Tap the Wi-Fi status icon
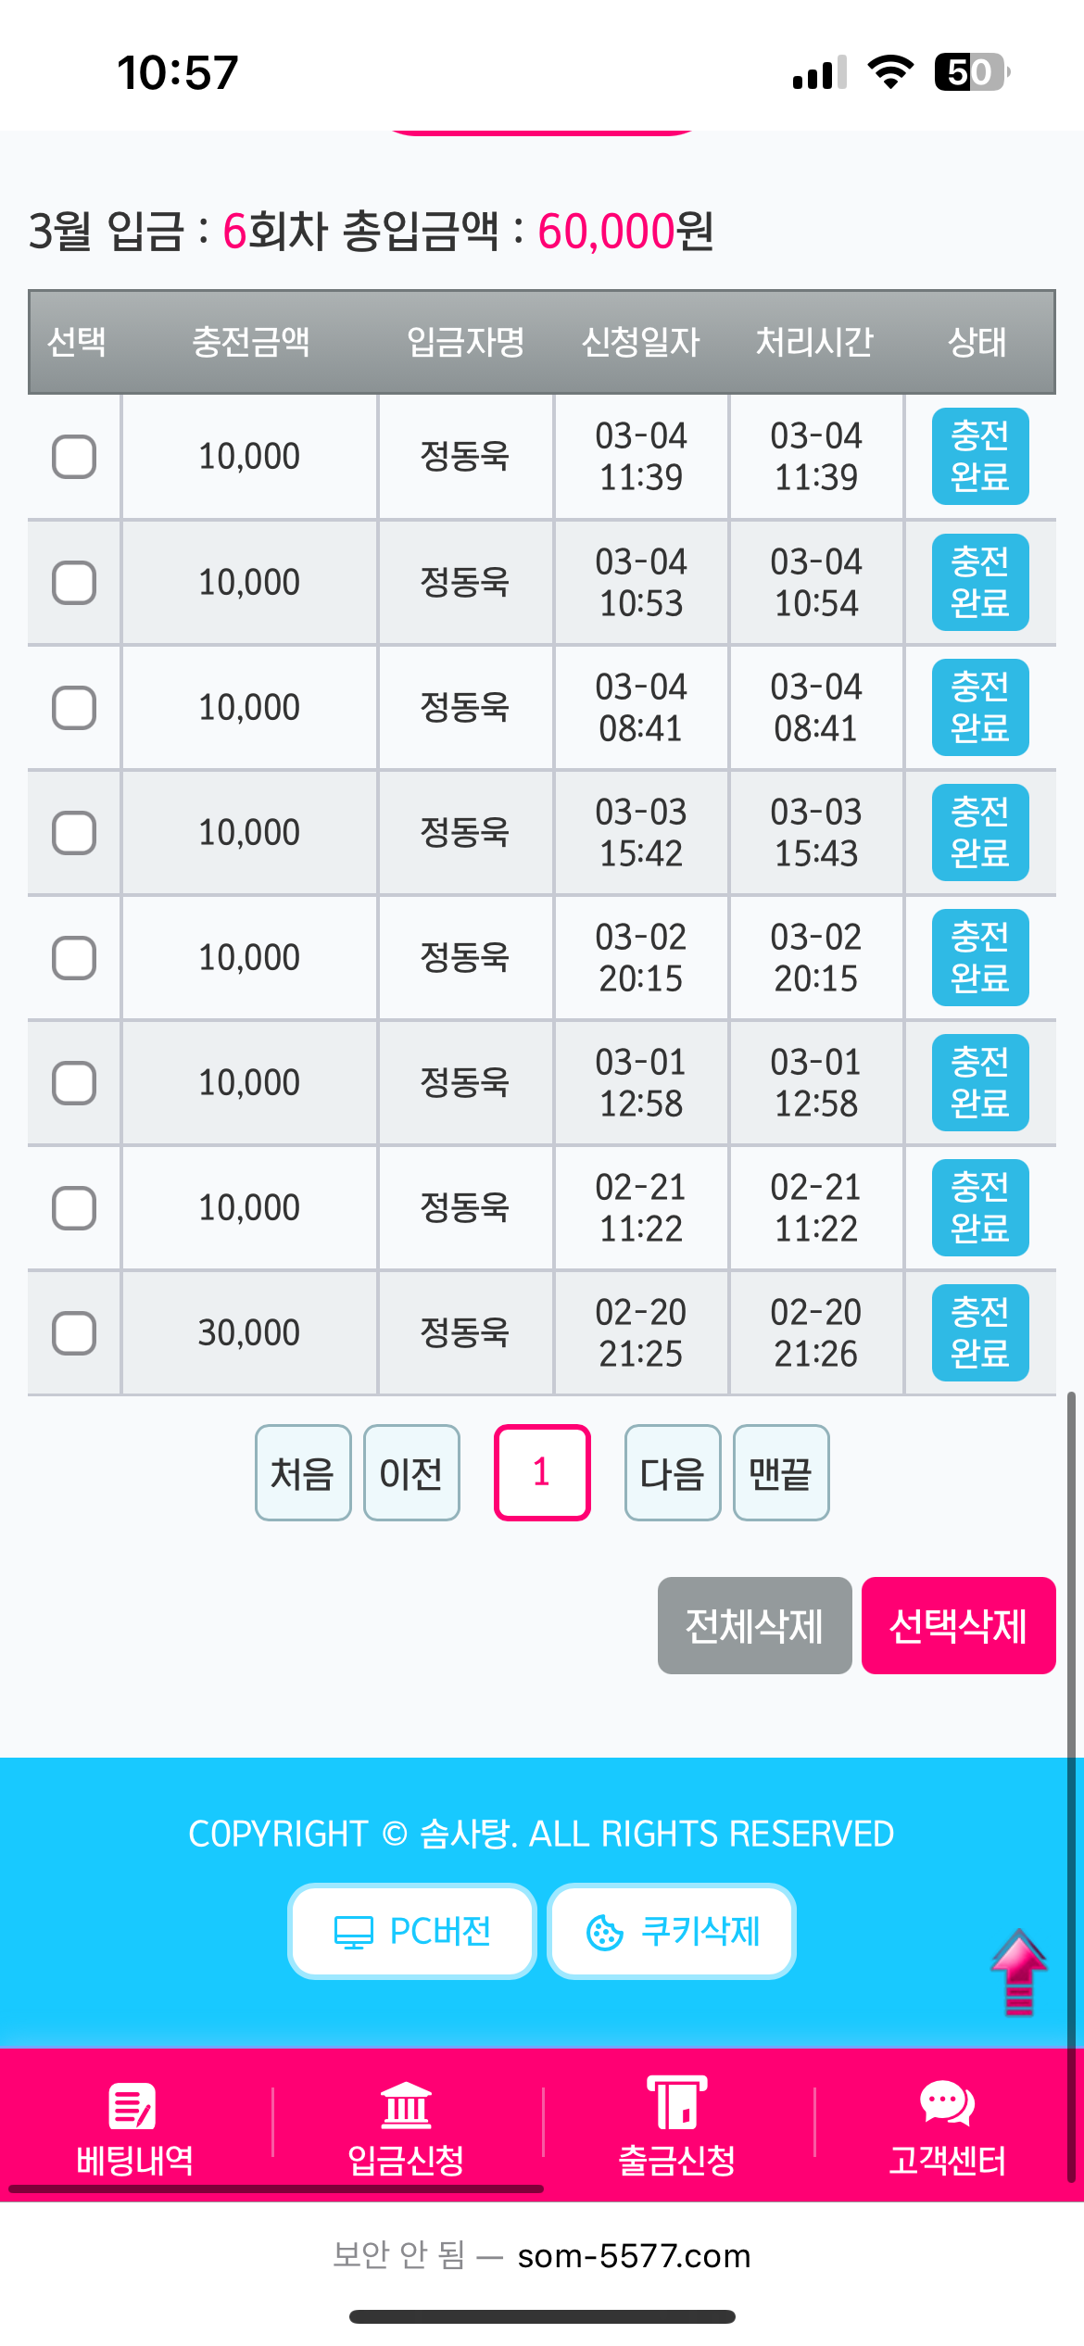 pyautogui.click(x=890, y=71)
